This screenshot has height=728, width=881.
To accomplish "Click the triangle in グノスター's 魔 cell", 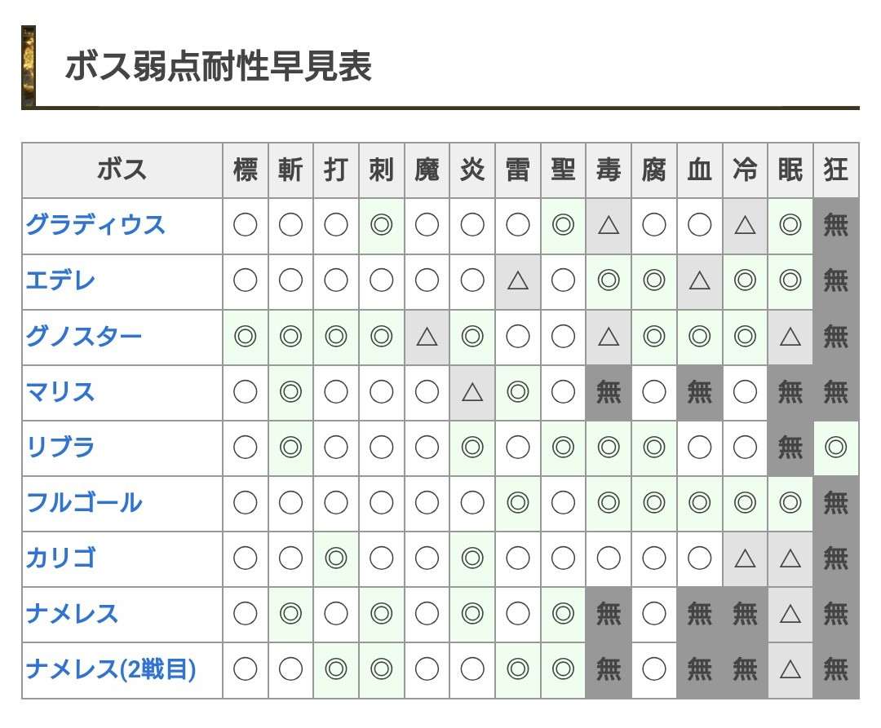I will pos(427,336).
